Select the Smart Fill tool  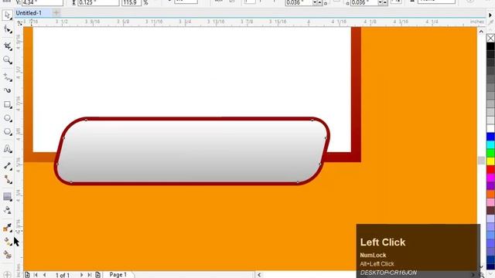pyautogui.click(x=7, y=255)
